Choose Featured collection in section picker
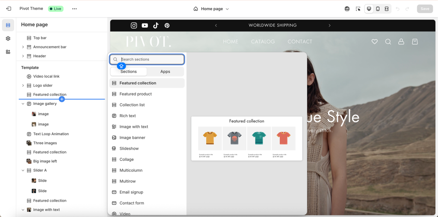The height and width of the screenshot is (217, 438). click(x=147, y=83)
